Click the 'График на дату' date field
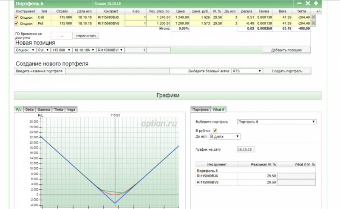This screenshot has height=209, width=340. click(245, 149)
